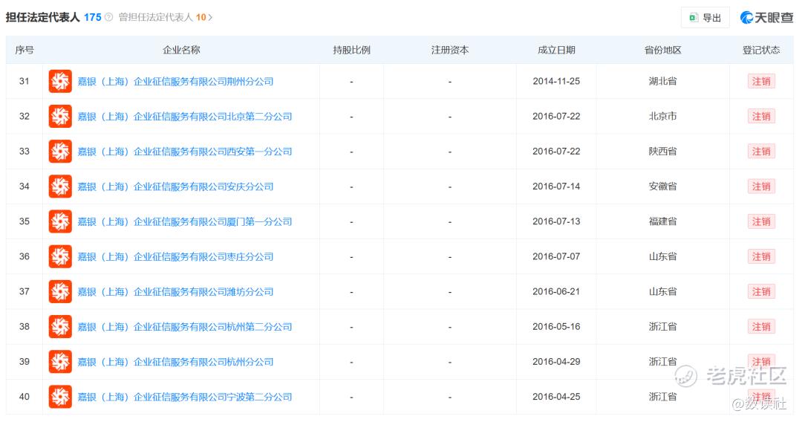Image resolution: width=802 pixels, height=422 pixels.
Task: Click the 天眼查 logo
Action: pyautogui.click(x=766, y=17)
